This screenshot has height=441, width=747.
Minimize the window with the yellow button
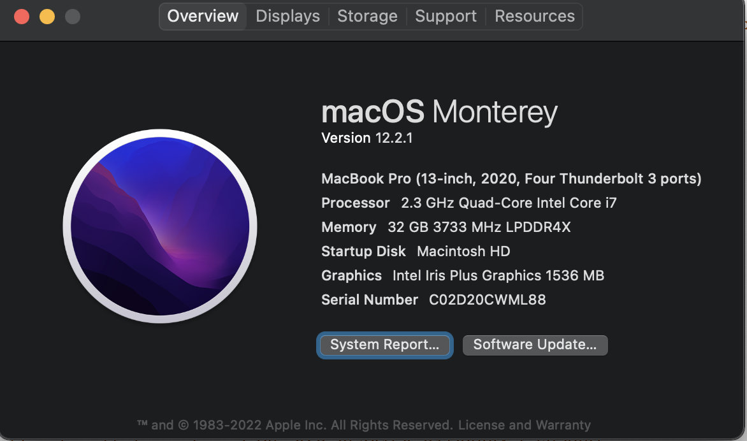pyautogui.click(x=47, y=16)
